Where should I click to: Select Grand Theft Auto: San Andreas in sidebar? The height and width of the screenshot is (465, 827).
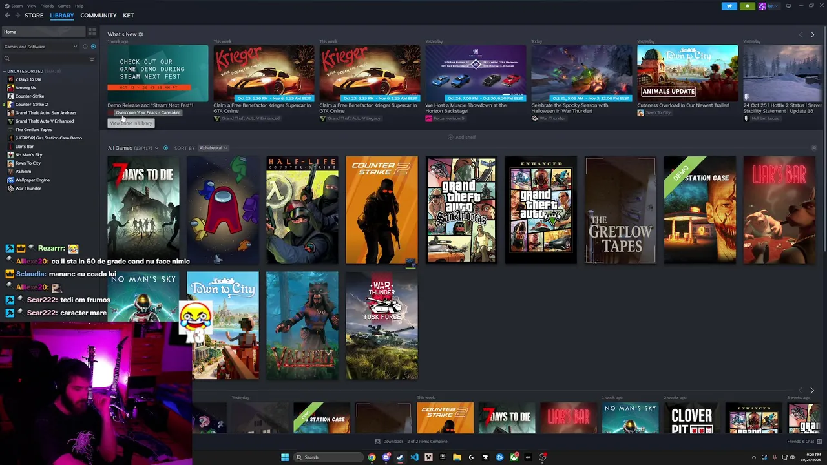click(46, 113)
